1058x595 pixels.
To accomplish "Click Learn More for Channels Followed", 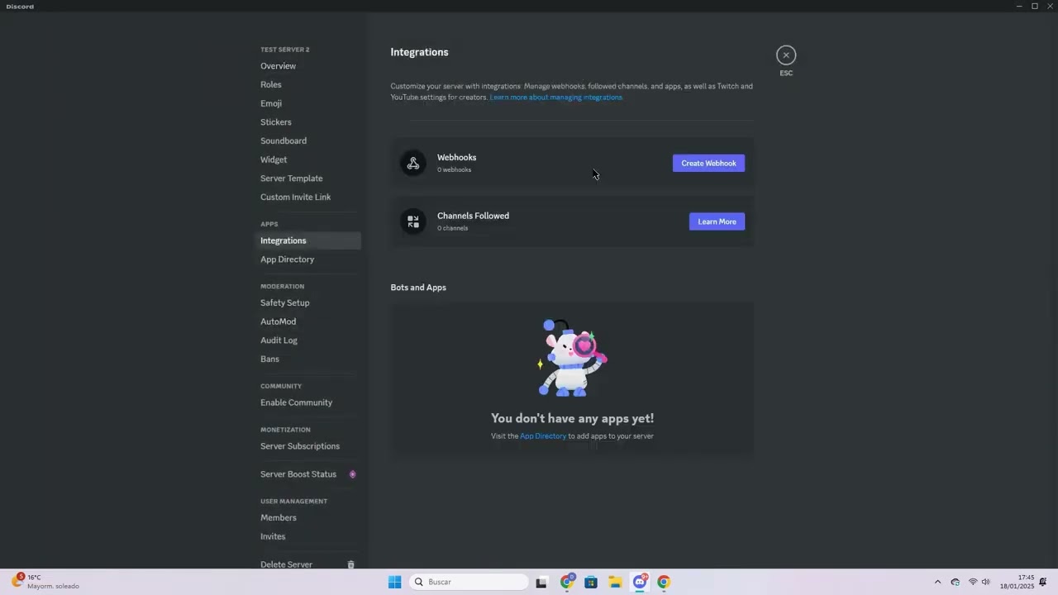I will coord(717,221).
